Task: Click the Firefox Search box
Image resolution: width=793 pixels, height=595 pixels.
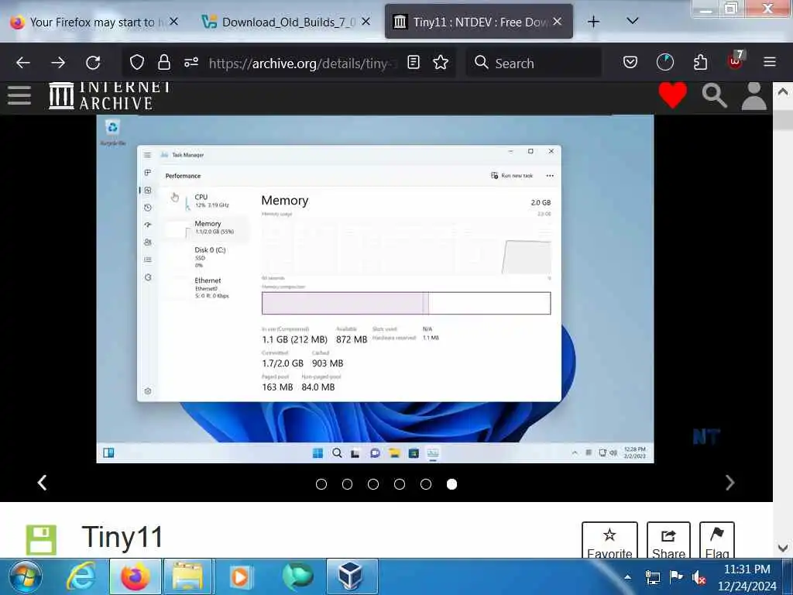Action: pos(534,63)
